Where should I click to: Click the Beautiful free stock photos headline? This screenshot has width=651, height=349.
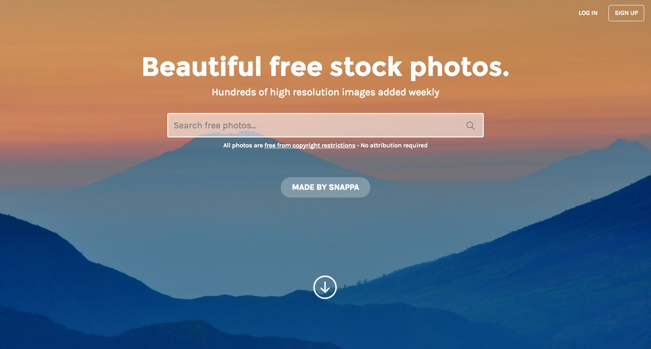pyautogui.click(x=325, y=67)
